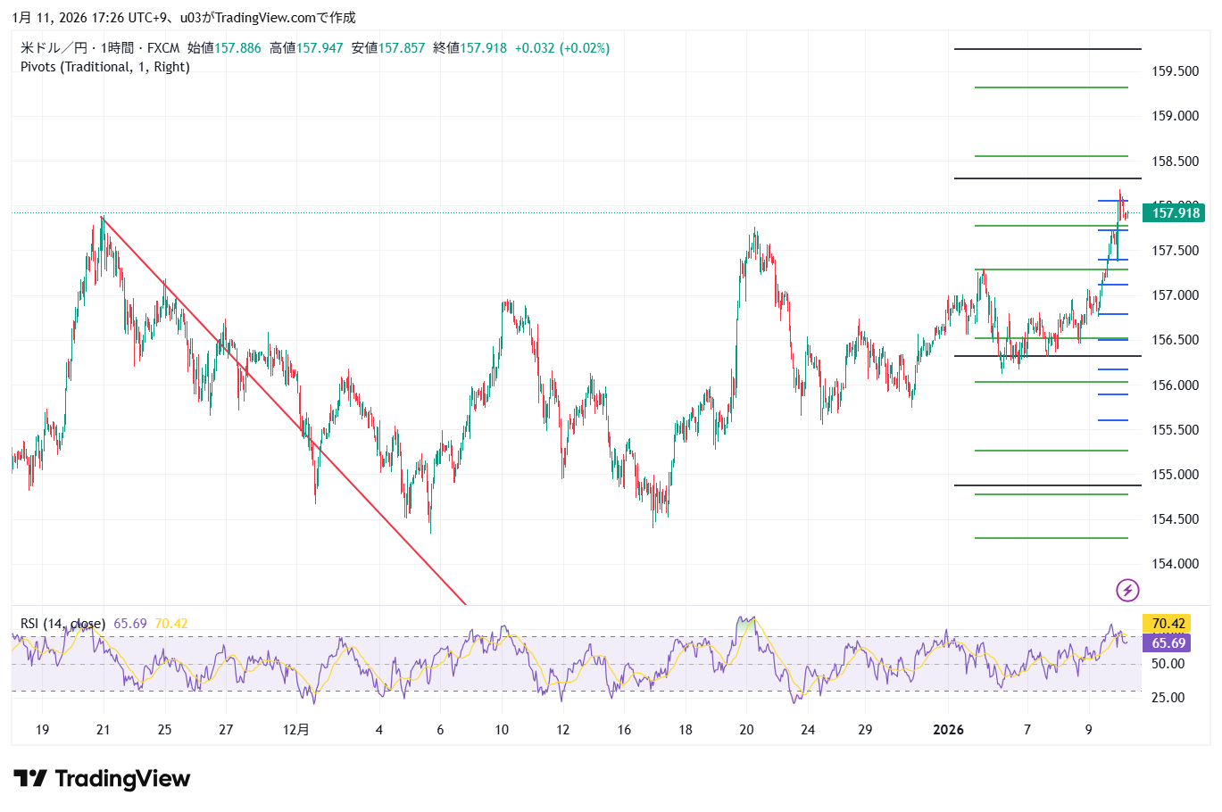The height and width of the screenshot is (812, 1222).
Task: Select the Pivots (Traditional, 1, Right) legend
Action: click(105, 67)
